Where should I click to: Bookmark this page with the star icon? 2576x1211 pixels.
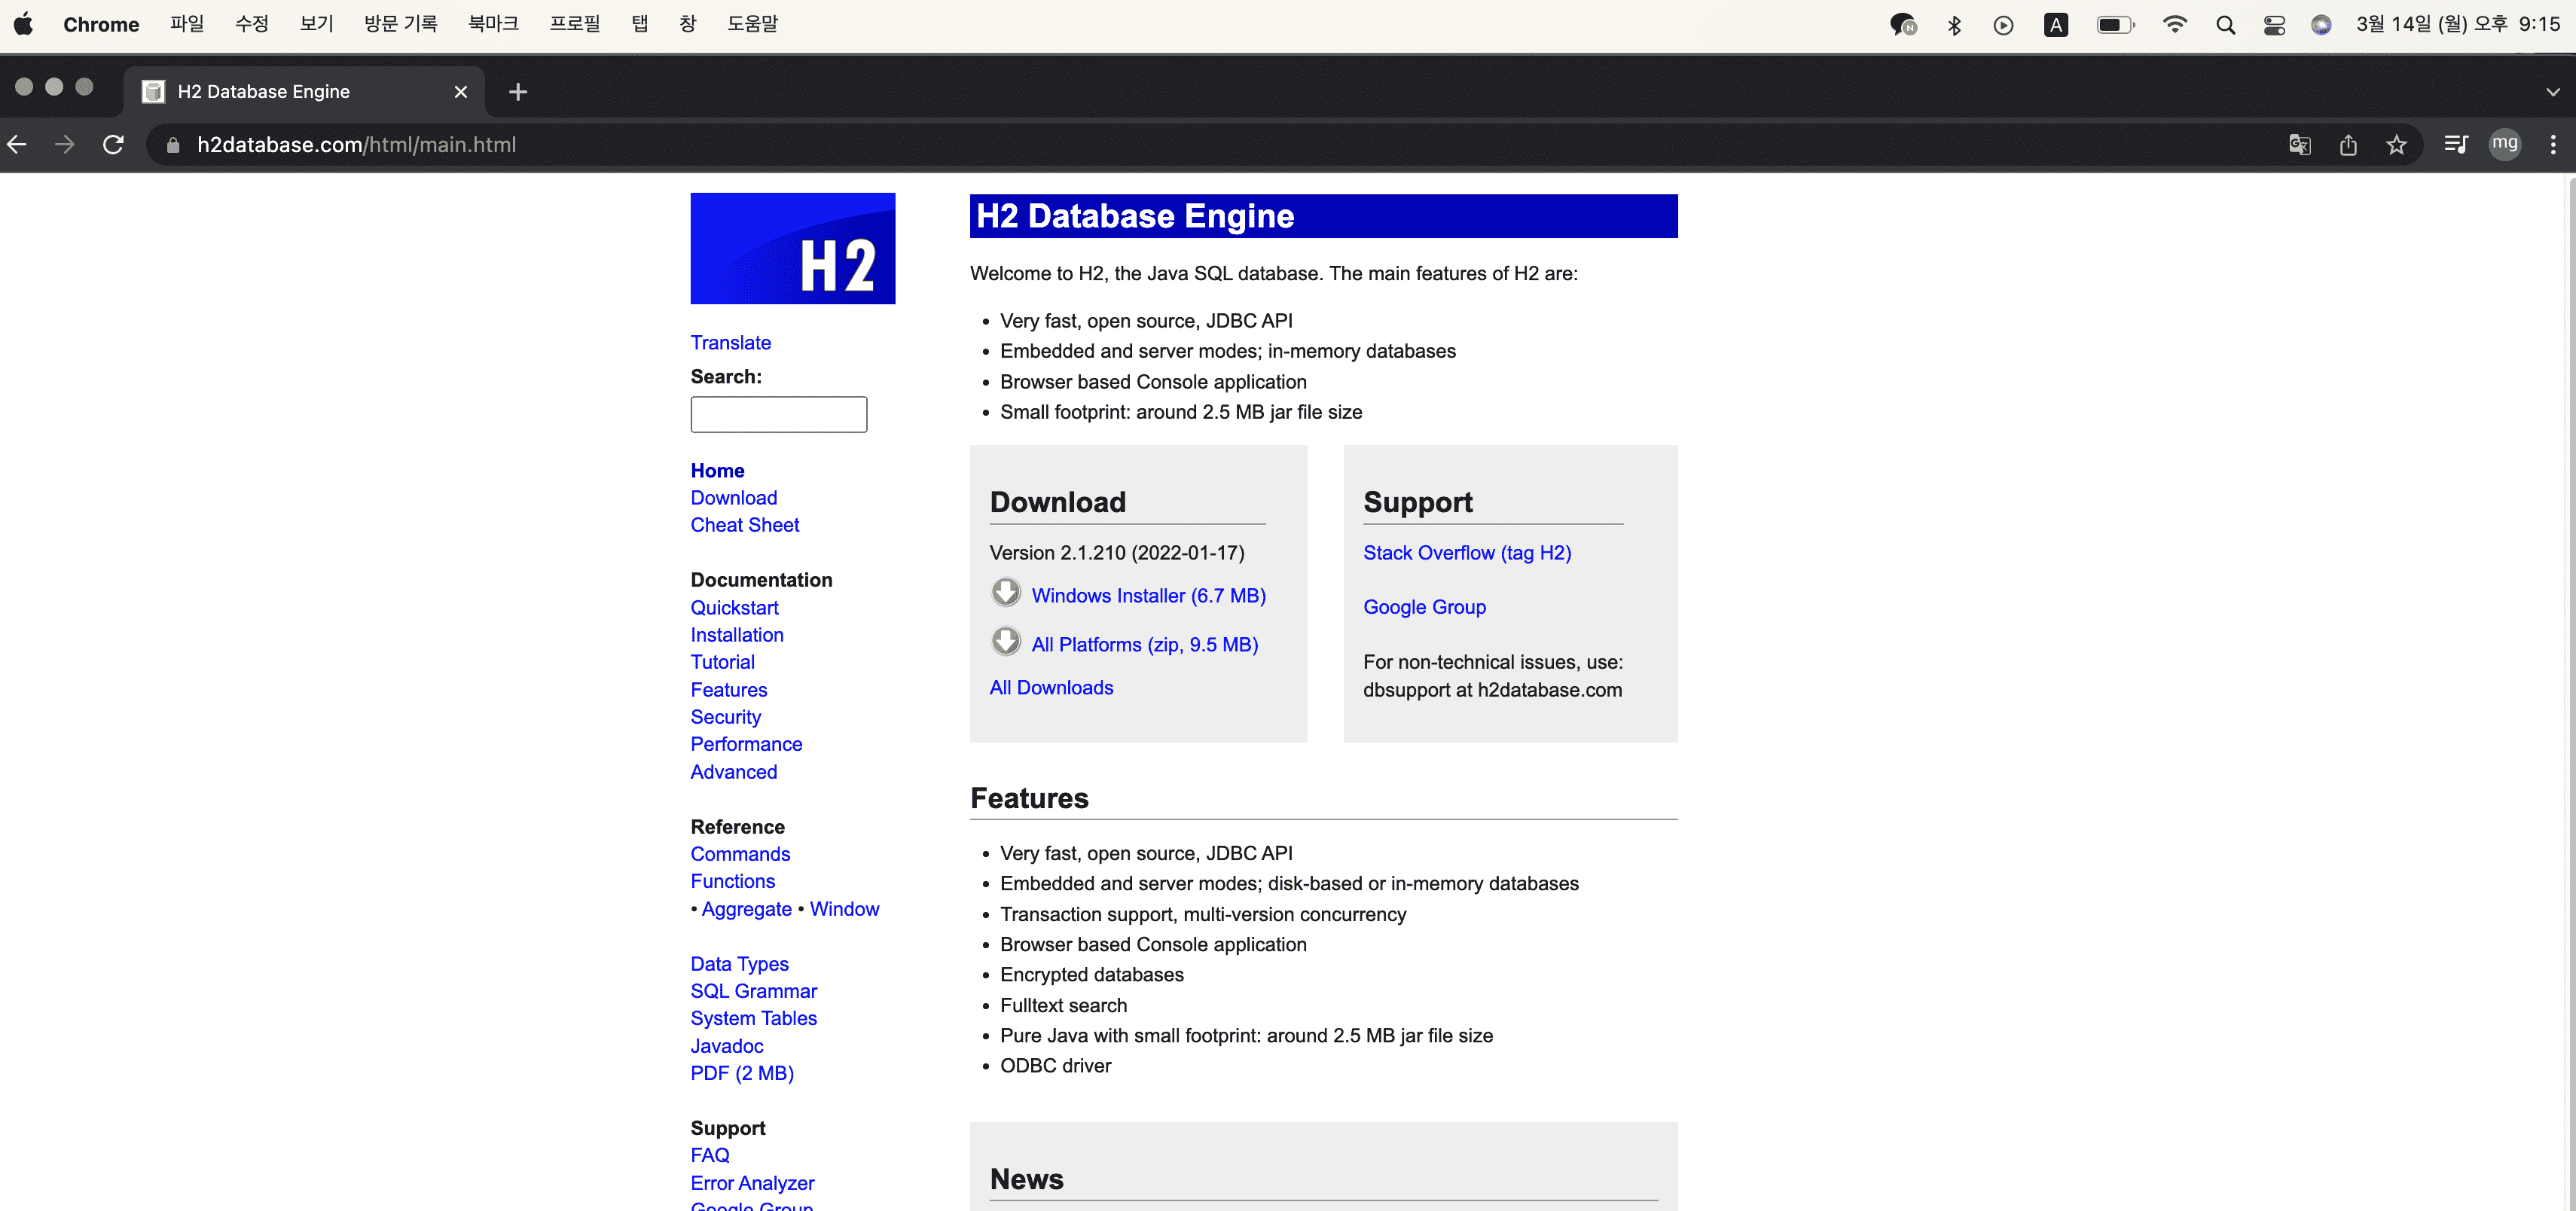2396,145
